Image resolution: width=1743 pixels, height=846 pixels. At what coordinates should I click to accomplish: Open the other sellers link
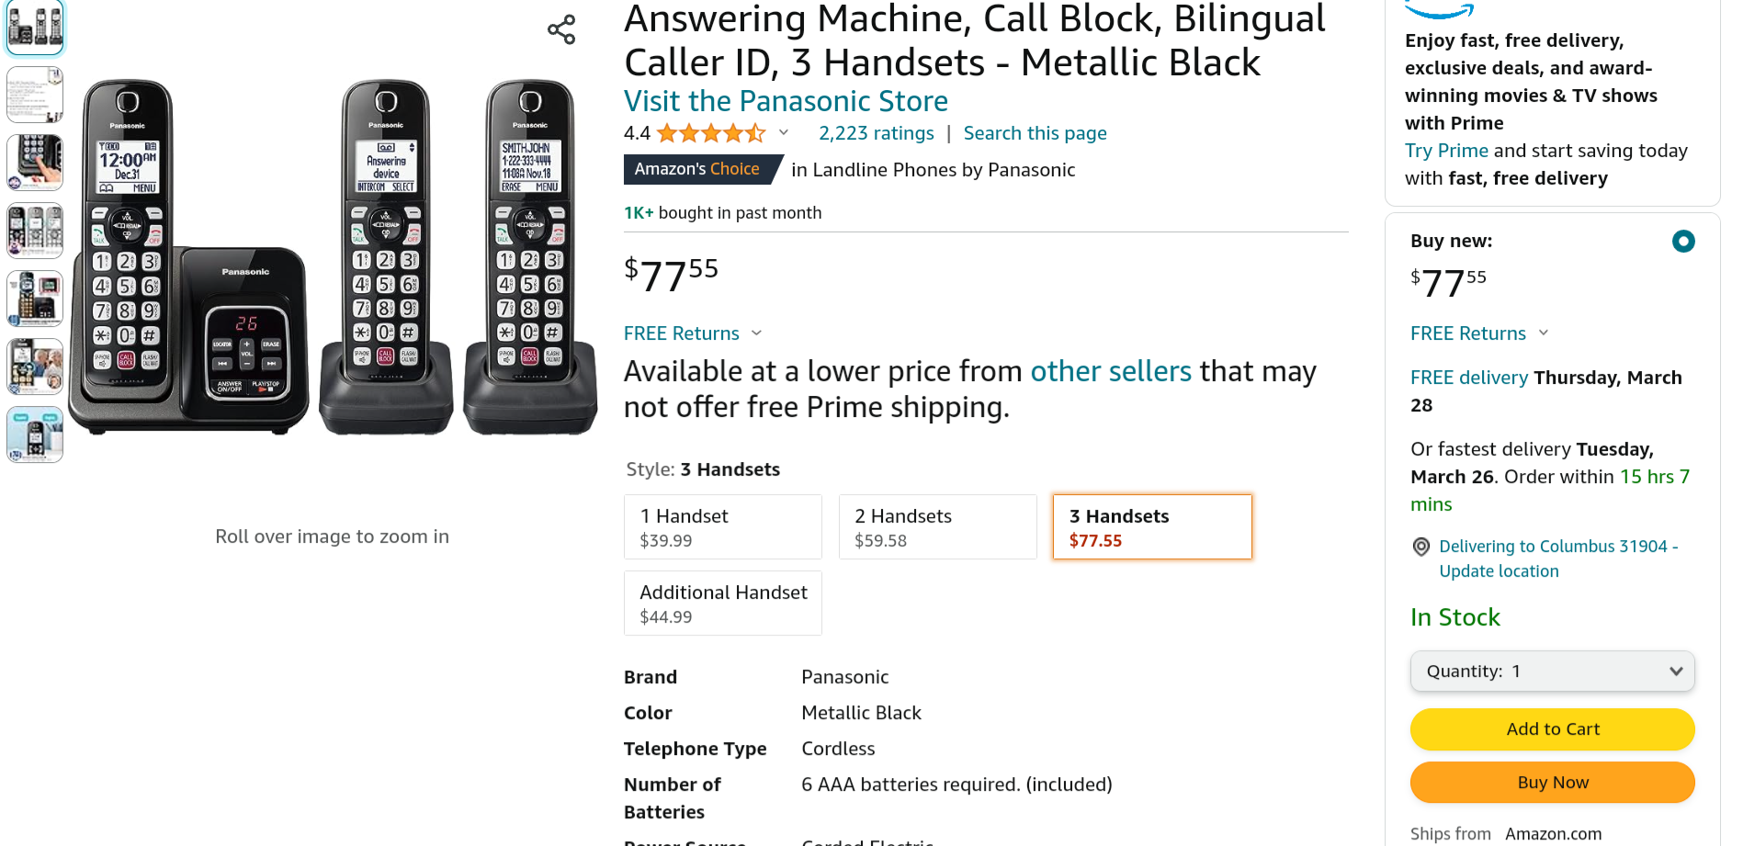pos(1111,371)
